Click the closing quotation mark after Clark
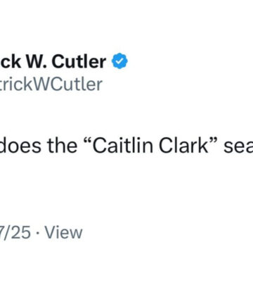The width and height of the screenshot is (253, 285). point(214,141)
